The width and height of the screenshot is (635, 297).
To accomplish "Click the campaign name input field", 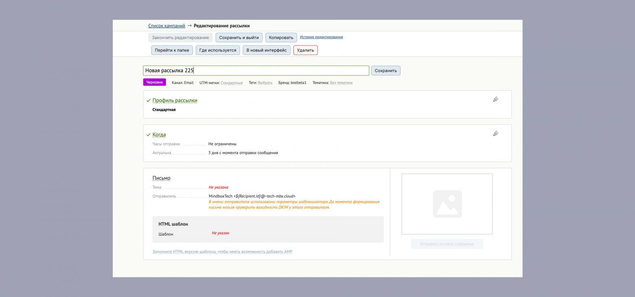I will [x=256, y=71].
